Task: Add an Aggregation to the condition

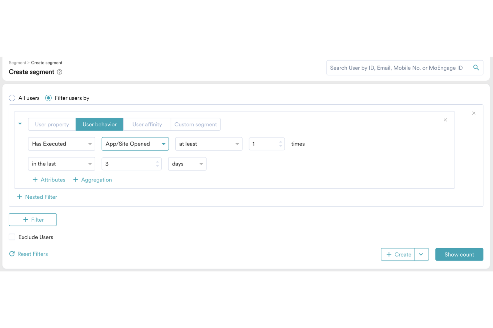Action: pyautogui.click(x=92, y=180)
